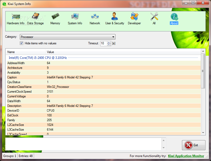Viewport: 211px width, 161px height.
Task: Select the CurrentVoltage row
Action: (104, 96)
